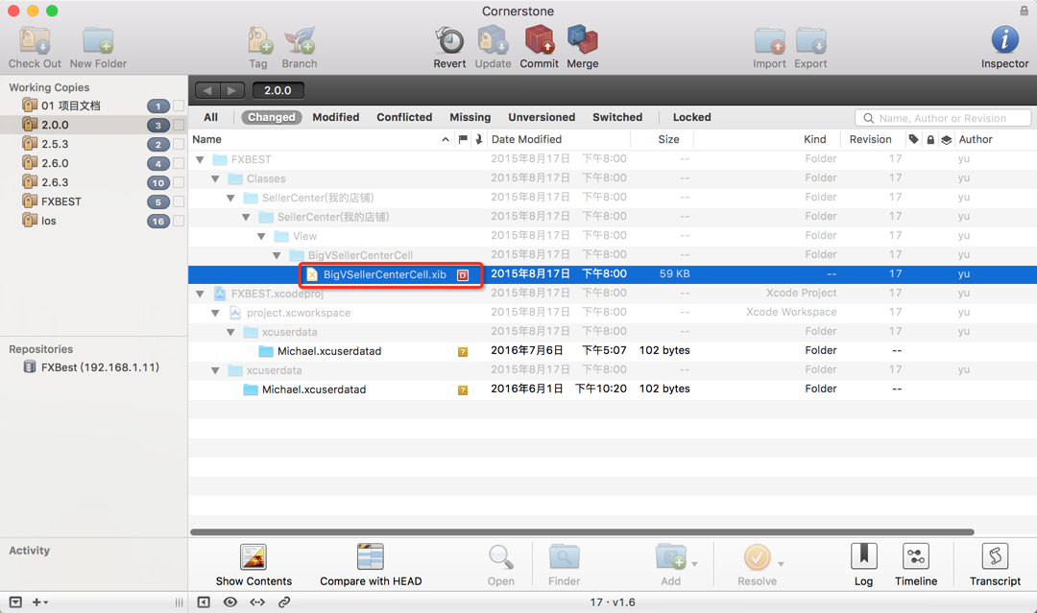Image resolution: width=1037 pixels, height=613 pixels.
Task: Click the New Folder toolbar icon
Action: coord(98,41)
